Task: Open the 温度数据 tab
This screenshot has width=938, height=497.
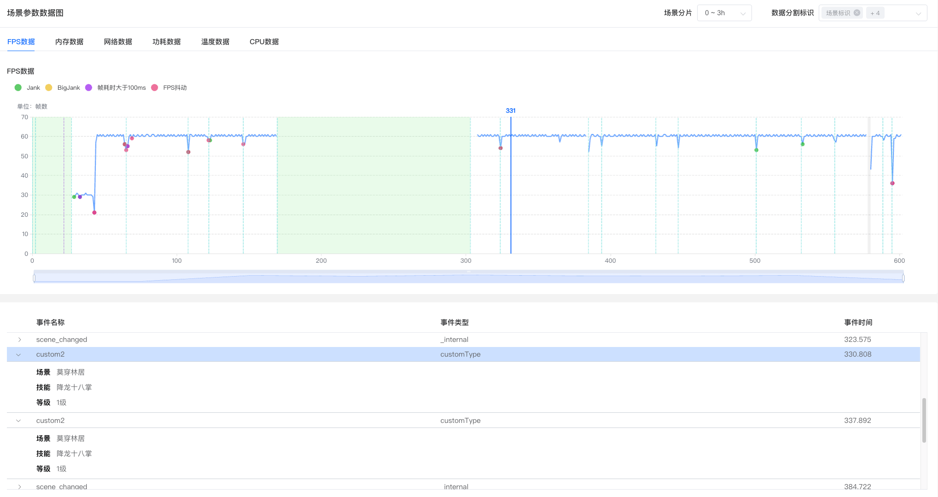Action: click(x=215, y=41)
